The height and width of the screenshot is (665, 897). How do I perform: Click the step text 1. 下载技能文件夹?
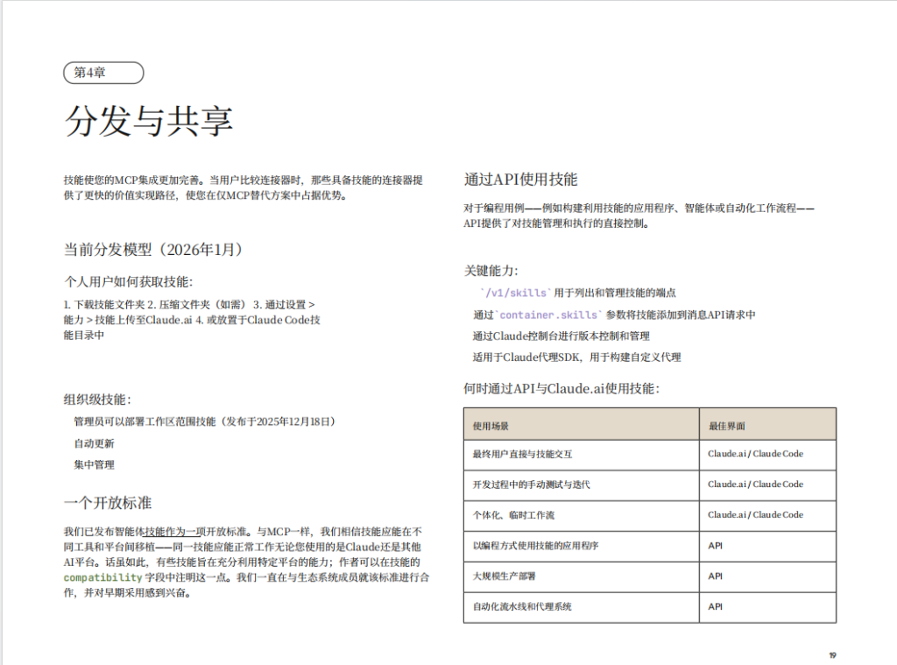click(x=105, y=304)
